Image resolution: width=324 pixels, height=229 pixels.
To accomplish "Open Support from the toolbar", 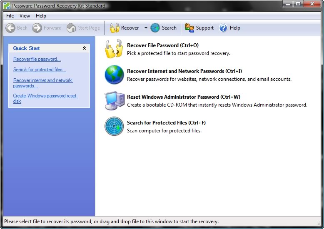I will click(199, 28).
